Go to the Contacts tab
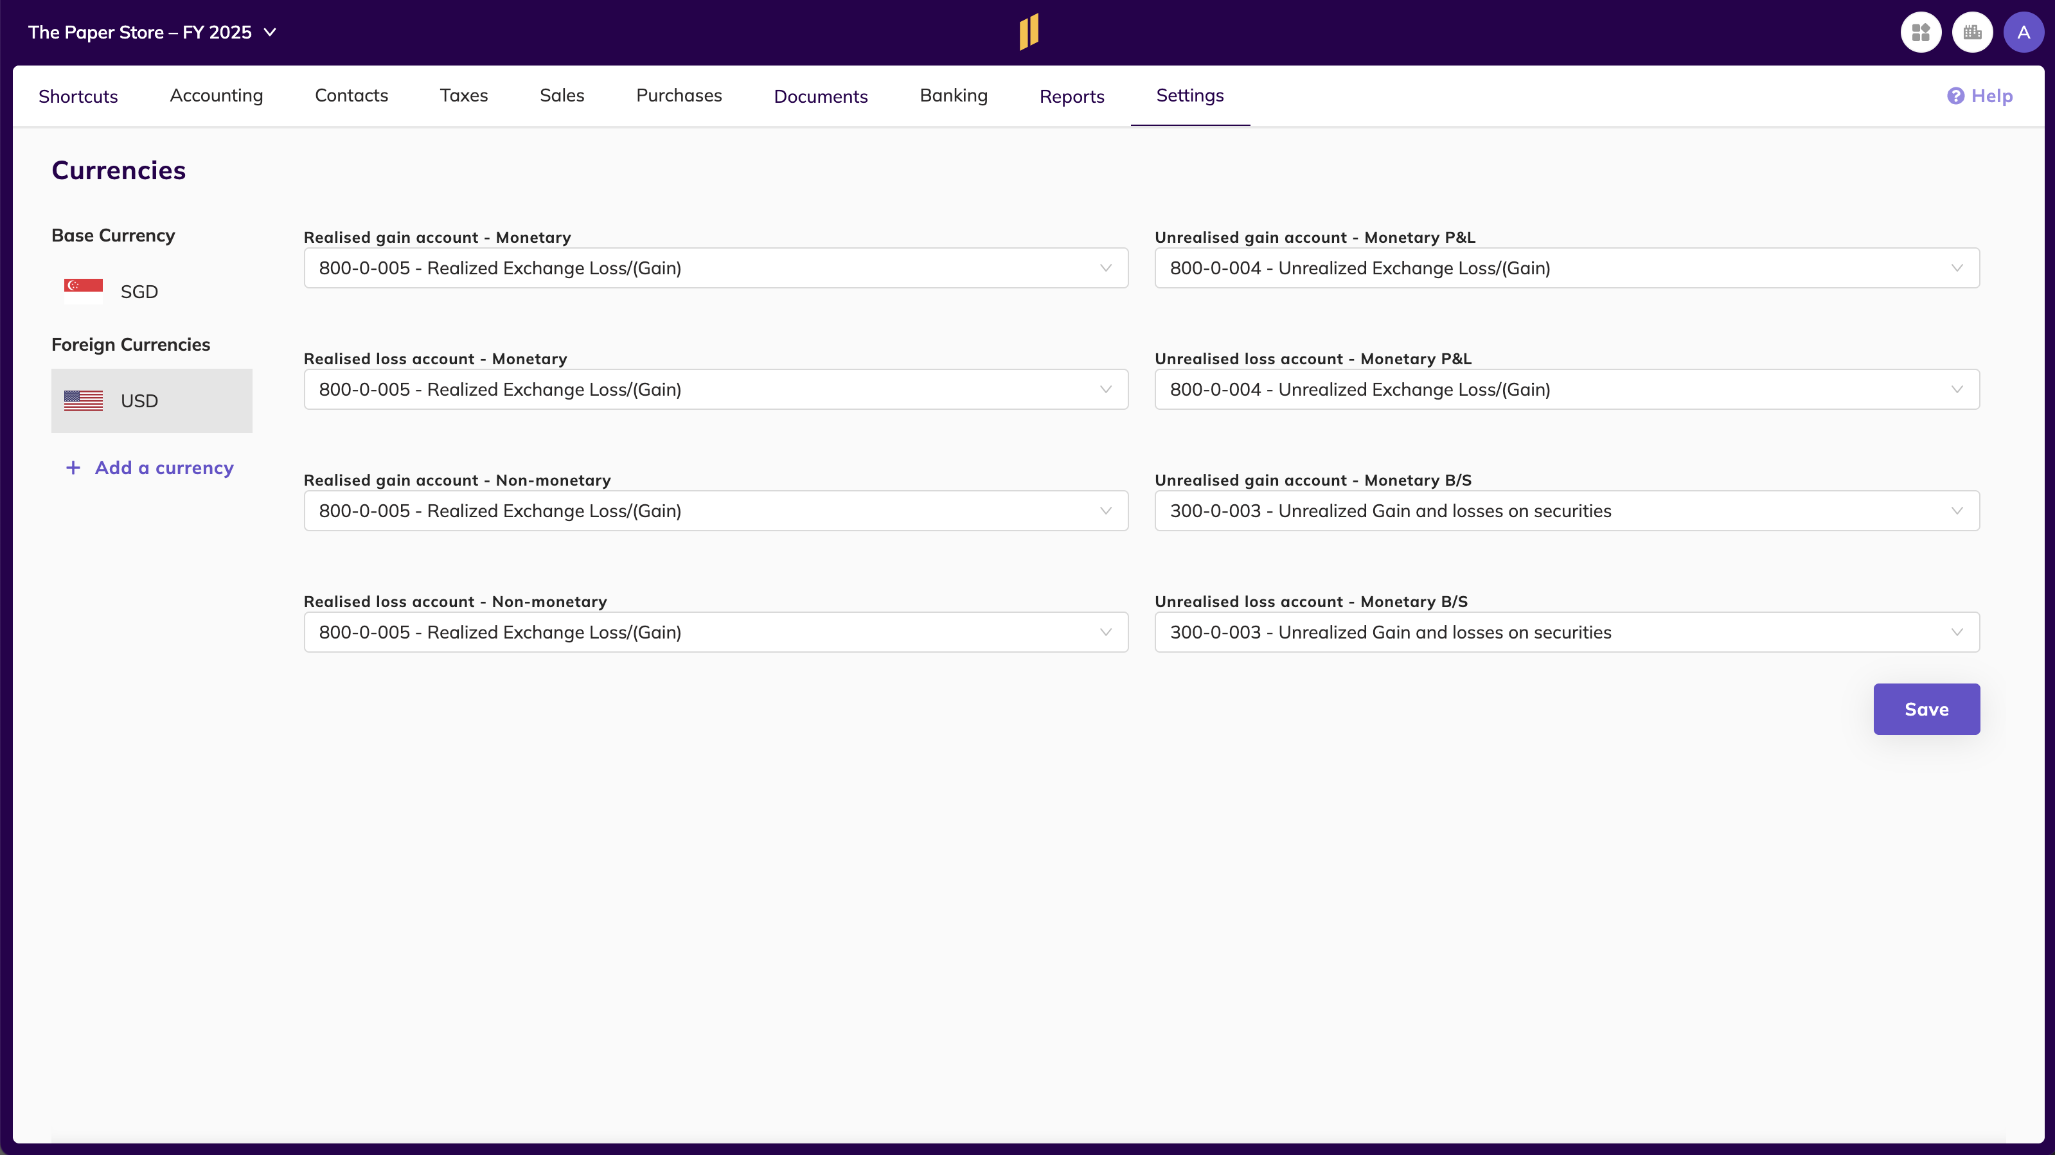The width and height of the screenshot is (2055, 1155). (351, 96)
